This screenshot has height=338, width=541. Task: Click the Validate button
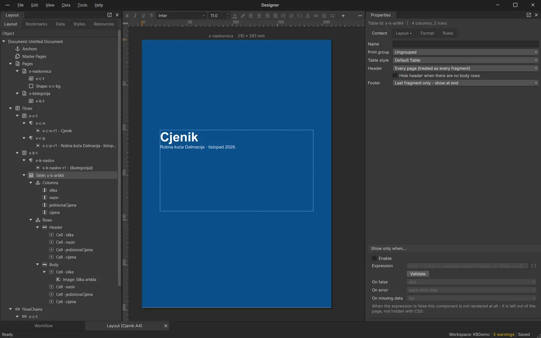coord(418,274)
